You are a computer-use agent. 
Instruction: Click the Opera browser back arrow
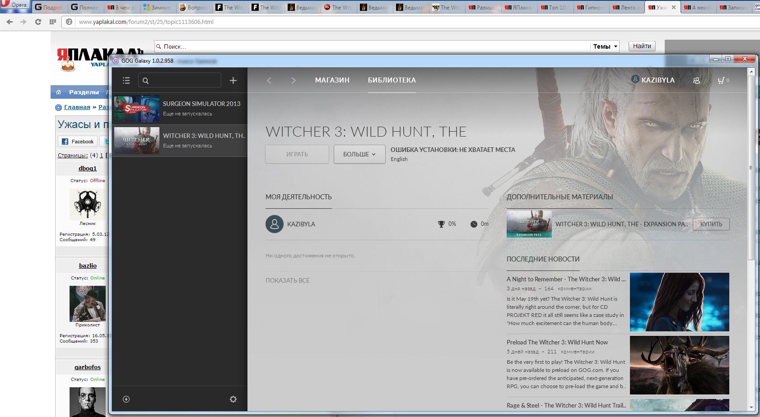click(x=9, y=22)
